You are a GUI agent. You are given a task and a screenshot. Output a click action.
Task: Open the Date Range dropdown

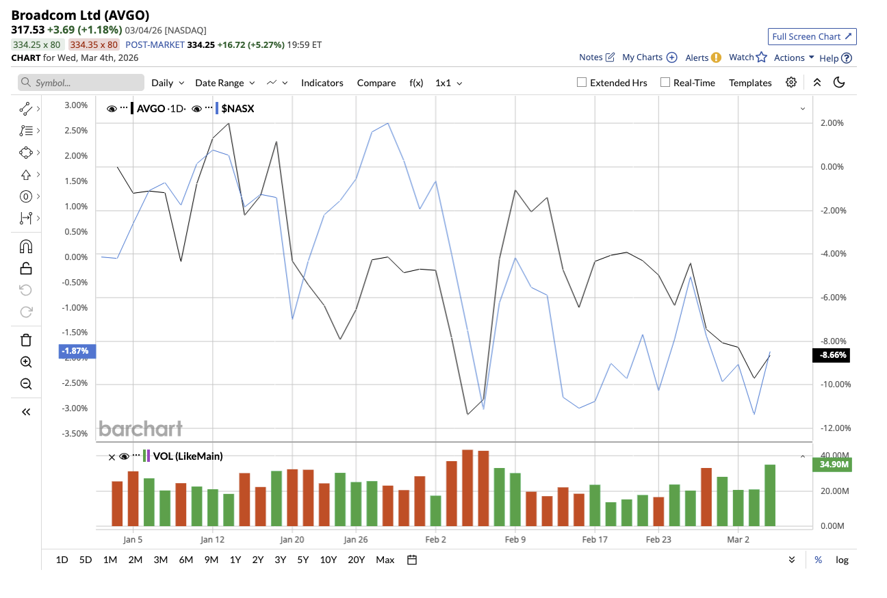coord(225,83)
